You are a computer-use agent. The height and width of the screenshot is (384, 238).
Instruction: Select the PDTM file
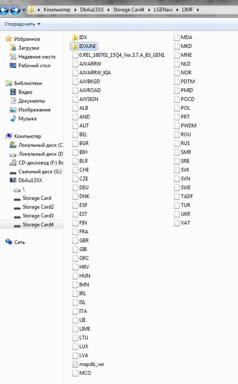tap(188, 81)
